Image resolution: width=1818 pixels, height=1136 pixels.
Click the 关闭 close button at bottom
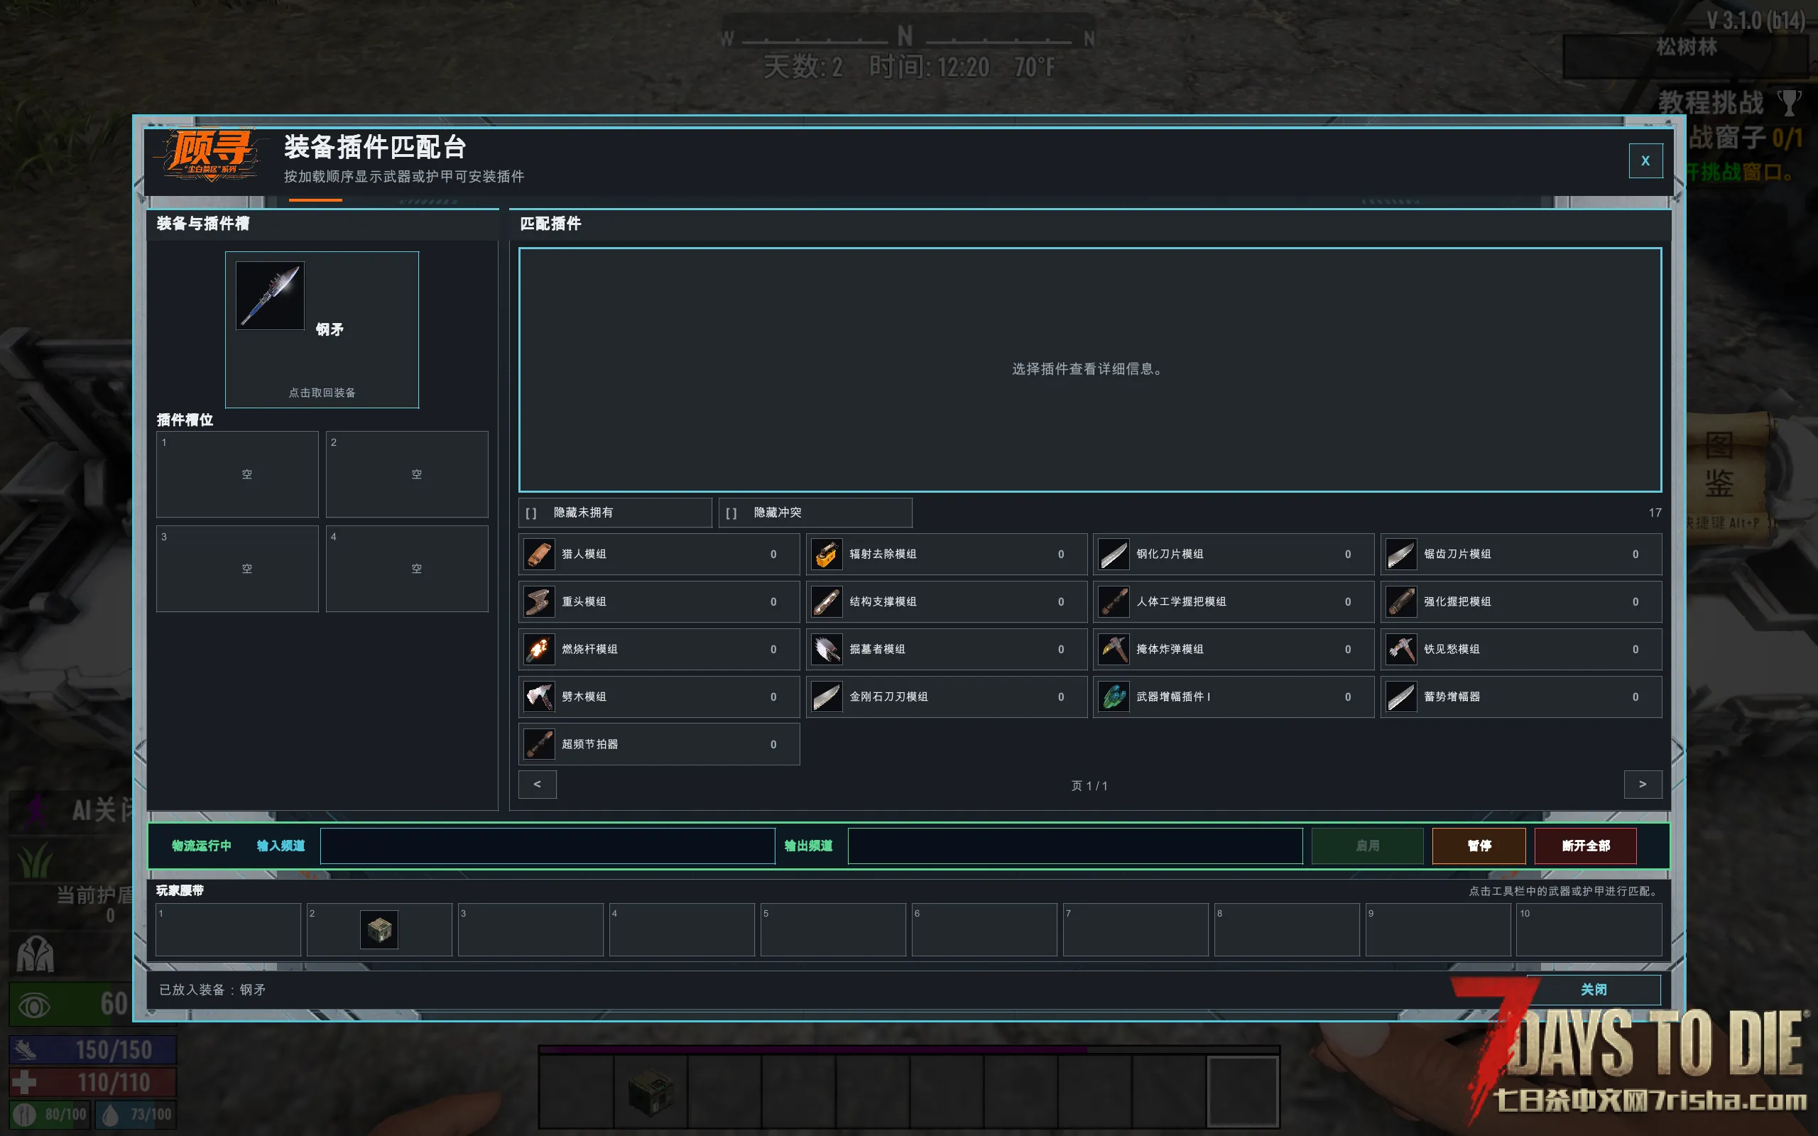click(1594, 990)
